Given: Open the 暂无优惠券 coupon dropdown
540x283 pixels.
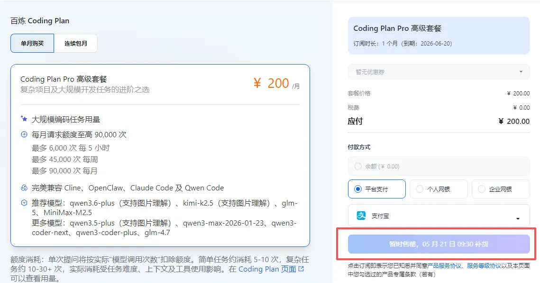Looking at the screenshot, I should coord(439,72).
